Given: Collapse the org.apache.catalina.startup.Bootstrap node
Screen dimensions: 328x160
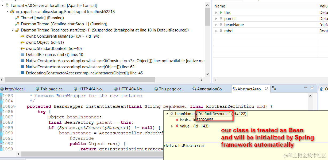Looking at the screenshot, I should (7, 11).
